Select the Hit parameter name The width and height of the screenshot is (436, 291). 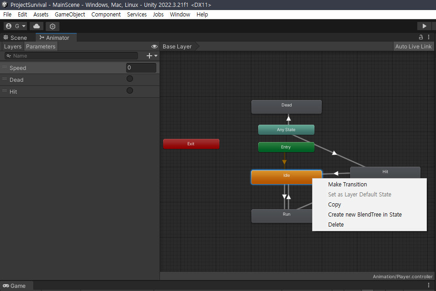(x=13, y=92)
